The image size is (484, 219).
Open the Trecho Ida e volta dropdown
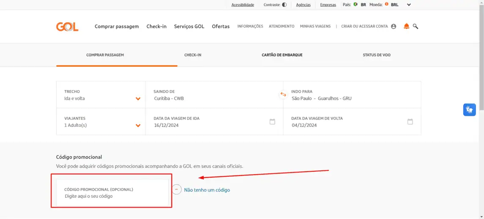click(x=101, y=95)
